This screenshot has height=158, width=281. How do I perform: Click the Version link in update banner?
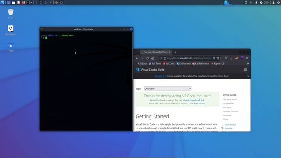(x=161, y=76)
